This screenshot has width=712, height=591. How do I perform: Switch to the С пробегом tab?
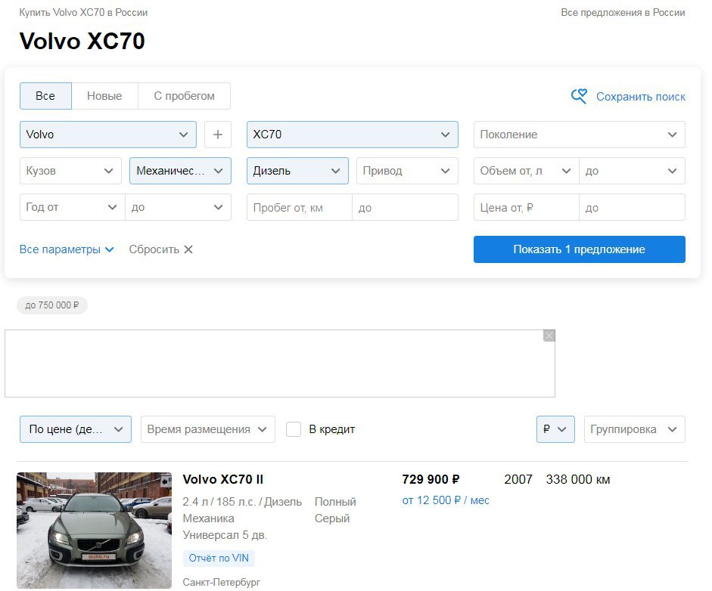tap(184, 96)
